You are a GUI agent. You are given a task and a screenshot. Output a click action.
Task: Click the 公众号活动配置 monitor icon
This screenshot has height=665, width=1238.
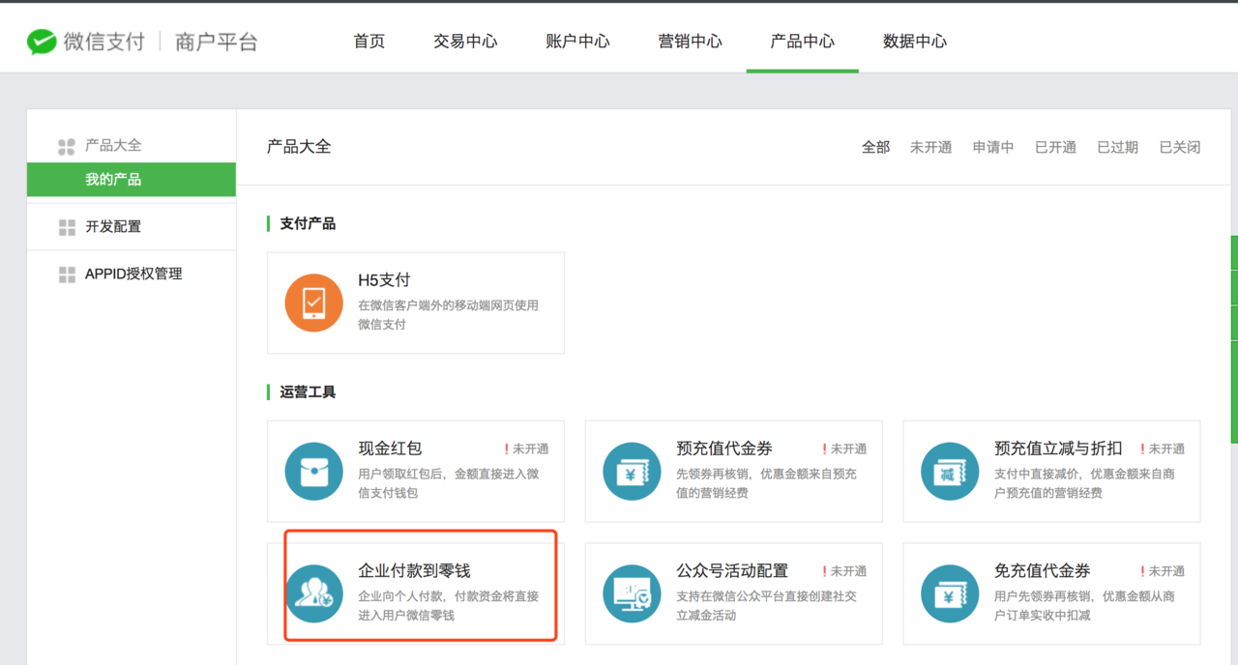[x=632, y=593]
